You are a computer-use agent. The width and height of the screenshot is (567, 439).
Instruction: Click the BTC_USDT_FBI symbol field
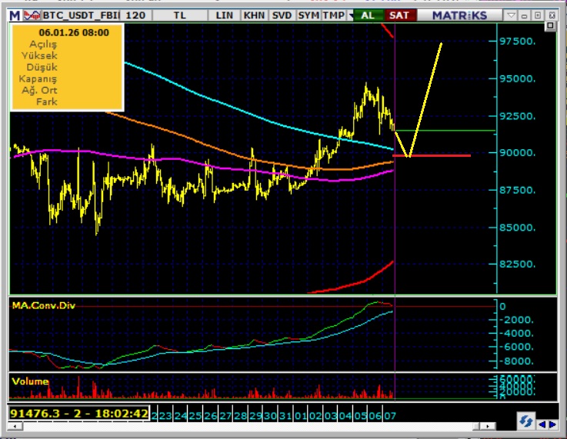81,15
